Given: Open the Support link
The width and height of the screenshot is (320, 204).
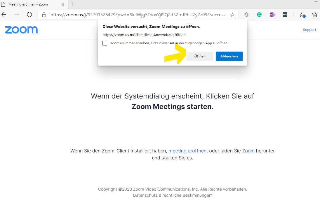Looking at the screenshot, I should (309, 30).
